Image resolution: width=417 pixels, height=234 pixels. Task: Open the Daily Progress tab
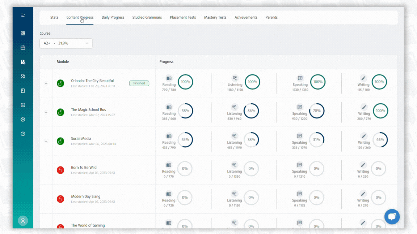(x=113, y=17)
